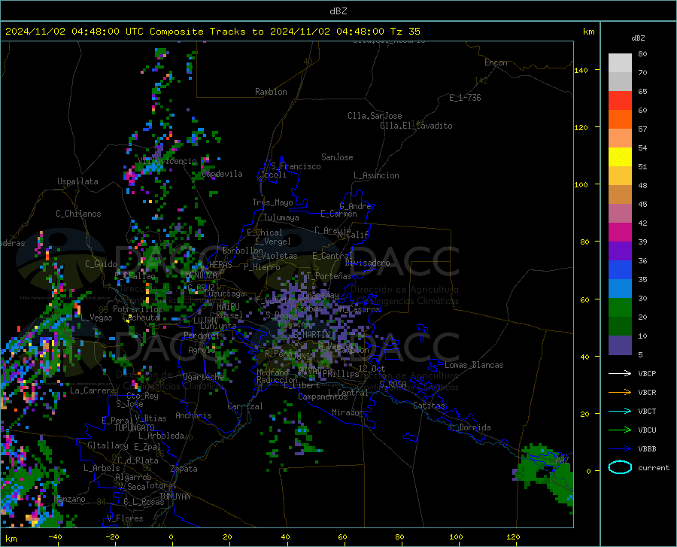Click the Carrizal map label

245,406
